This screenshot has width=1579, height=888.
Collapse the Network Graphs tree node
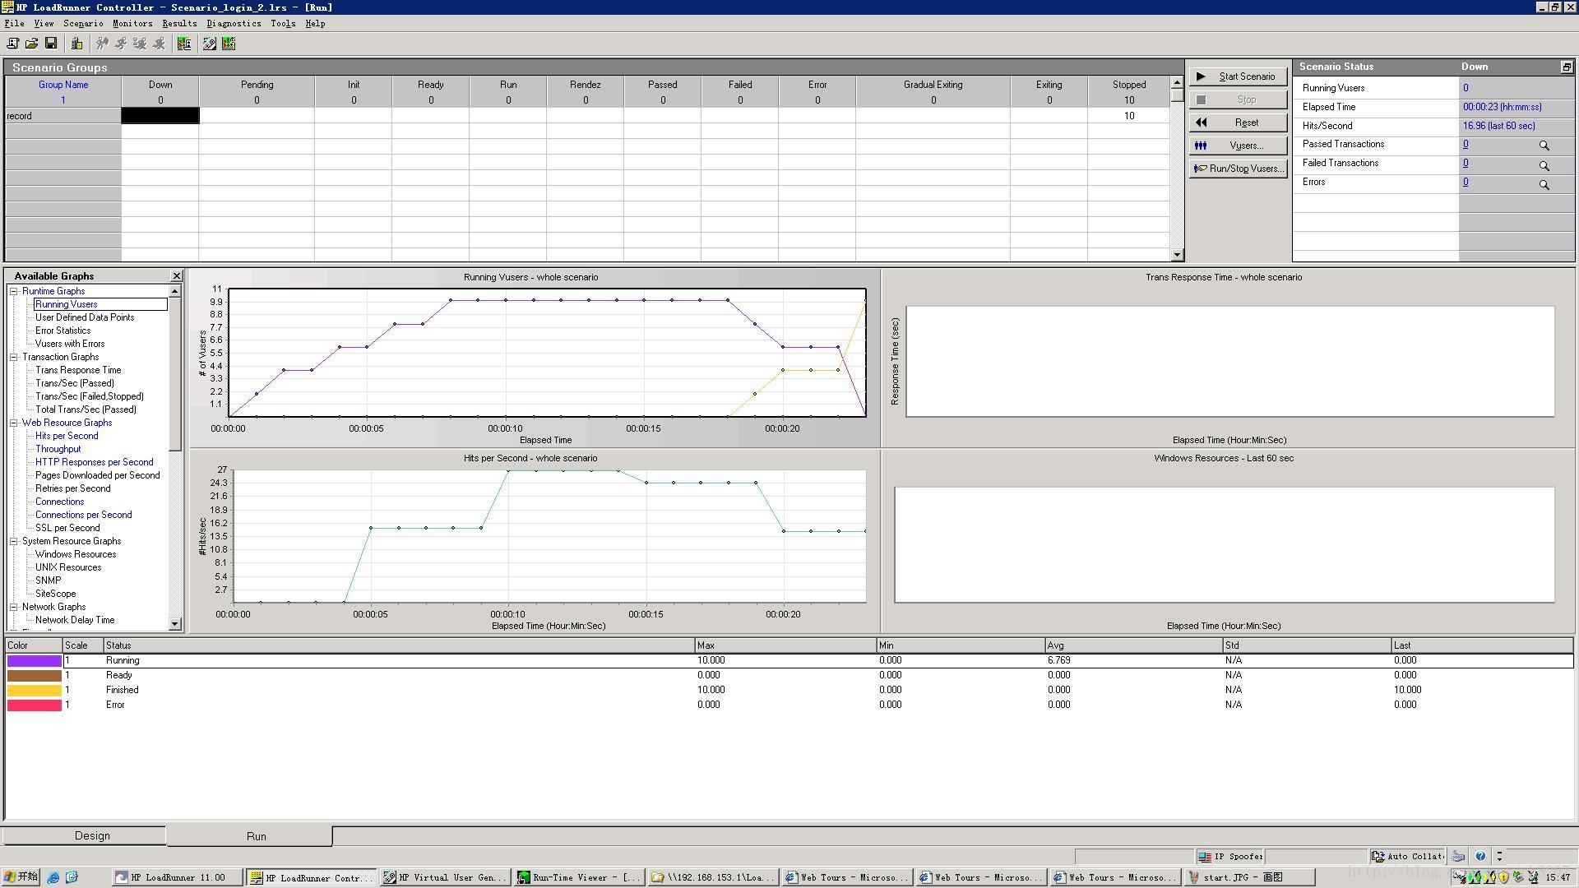coord(14,607)
